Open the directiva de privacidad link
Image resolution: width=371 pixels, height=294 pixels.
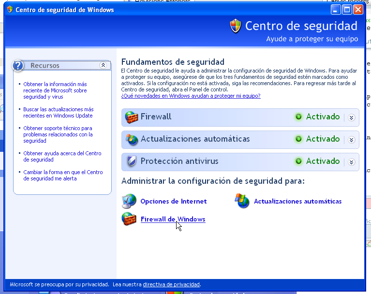pos(171,284)
